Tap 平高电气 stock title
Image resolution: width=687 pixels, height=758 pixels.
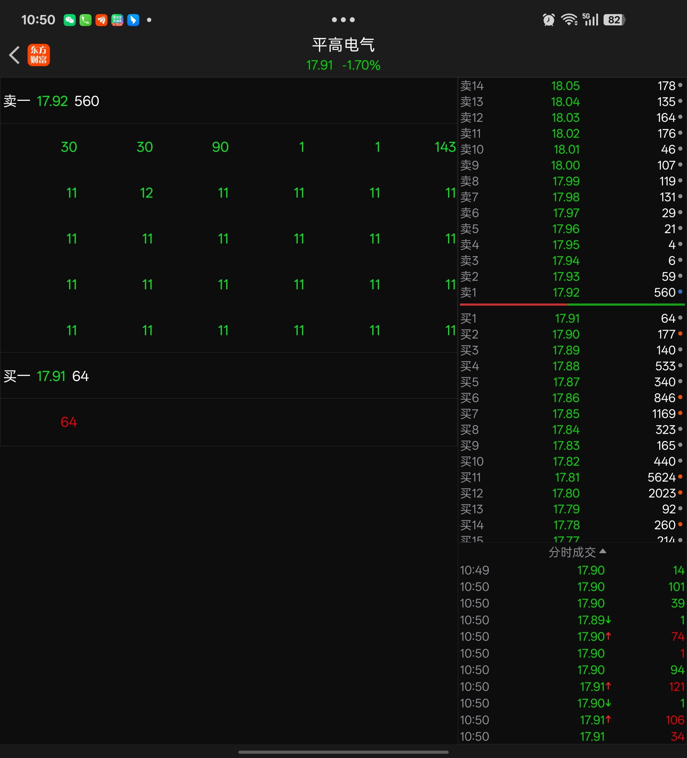tap(343, 45)
